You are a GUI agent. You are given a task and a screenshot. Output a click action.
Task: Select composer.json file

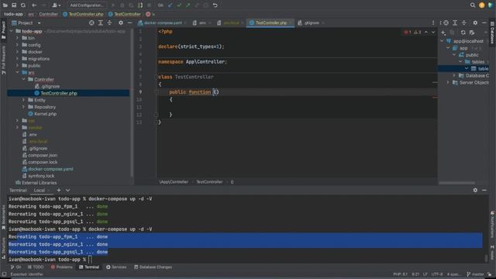[x=43, y=155]
